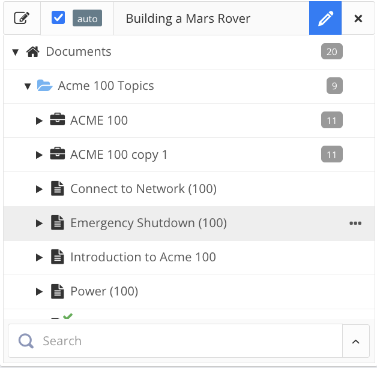Expand the Introduction to Acme 100 topic
377x368 pixels.
point(39,258)
